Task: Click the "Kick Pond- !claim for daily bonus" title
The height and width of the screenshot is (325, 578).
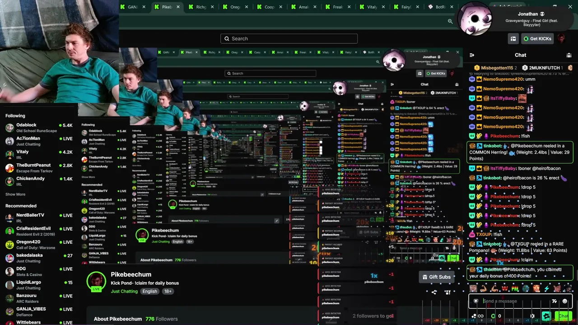Action: (x=145, y=283)
